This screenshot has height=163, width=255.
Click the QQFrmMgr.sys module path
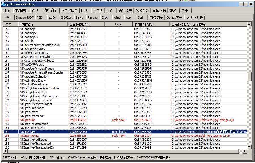(203, 120)
